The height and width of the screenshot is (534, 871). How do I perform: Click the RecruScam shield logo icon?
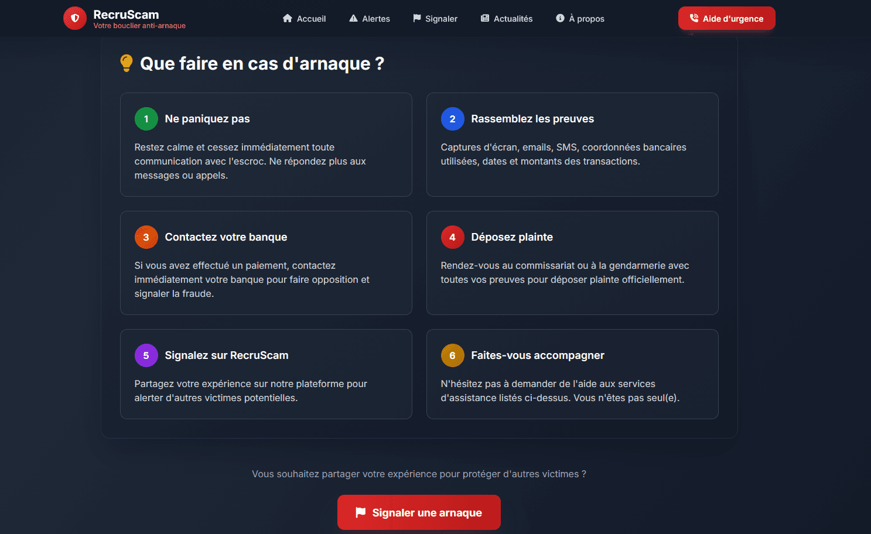pos(75,18)
